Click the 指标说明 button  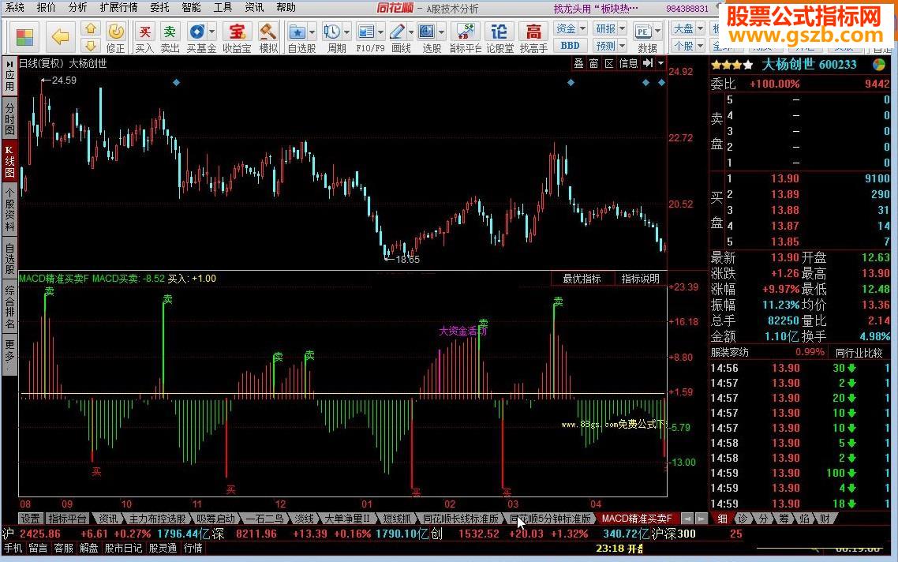click(640, 279)
